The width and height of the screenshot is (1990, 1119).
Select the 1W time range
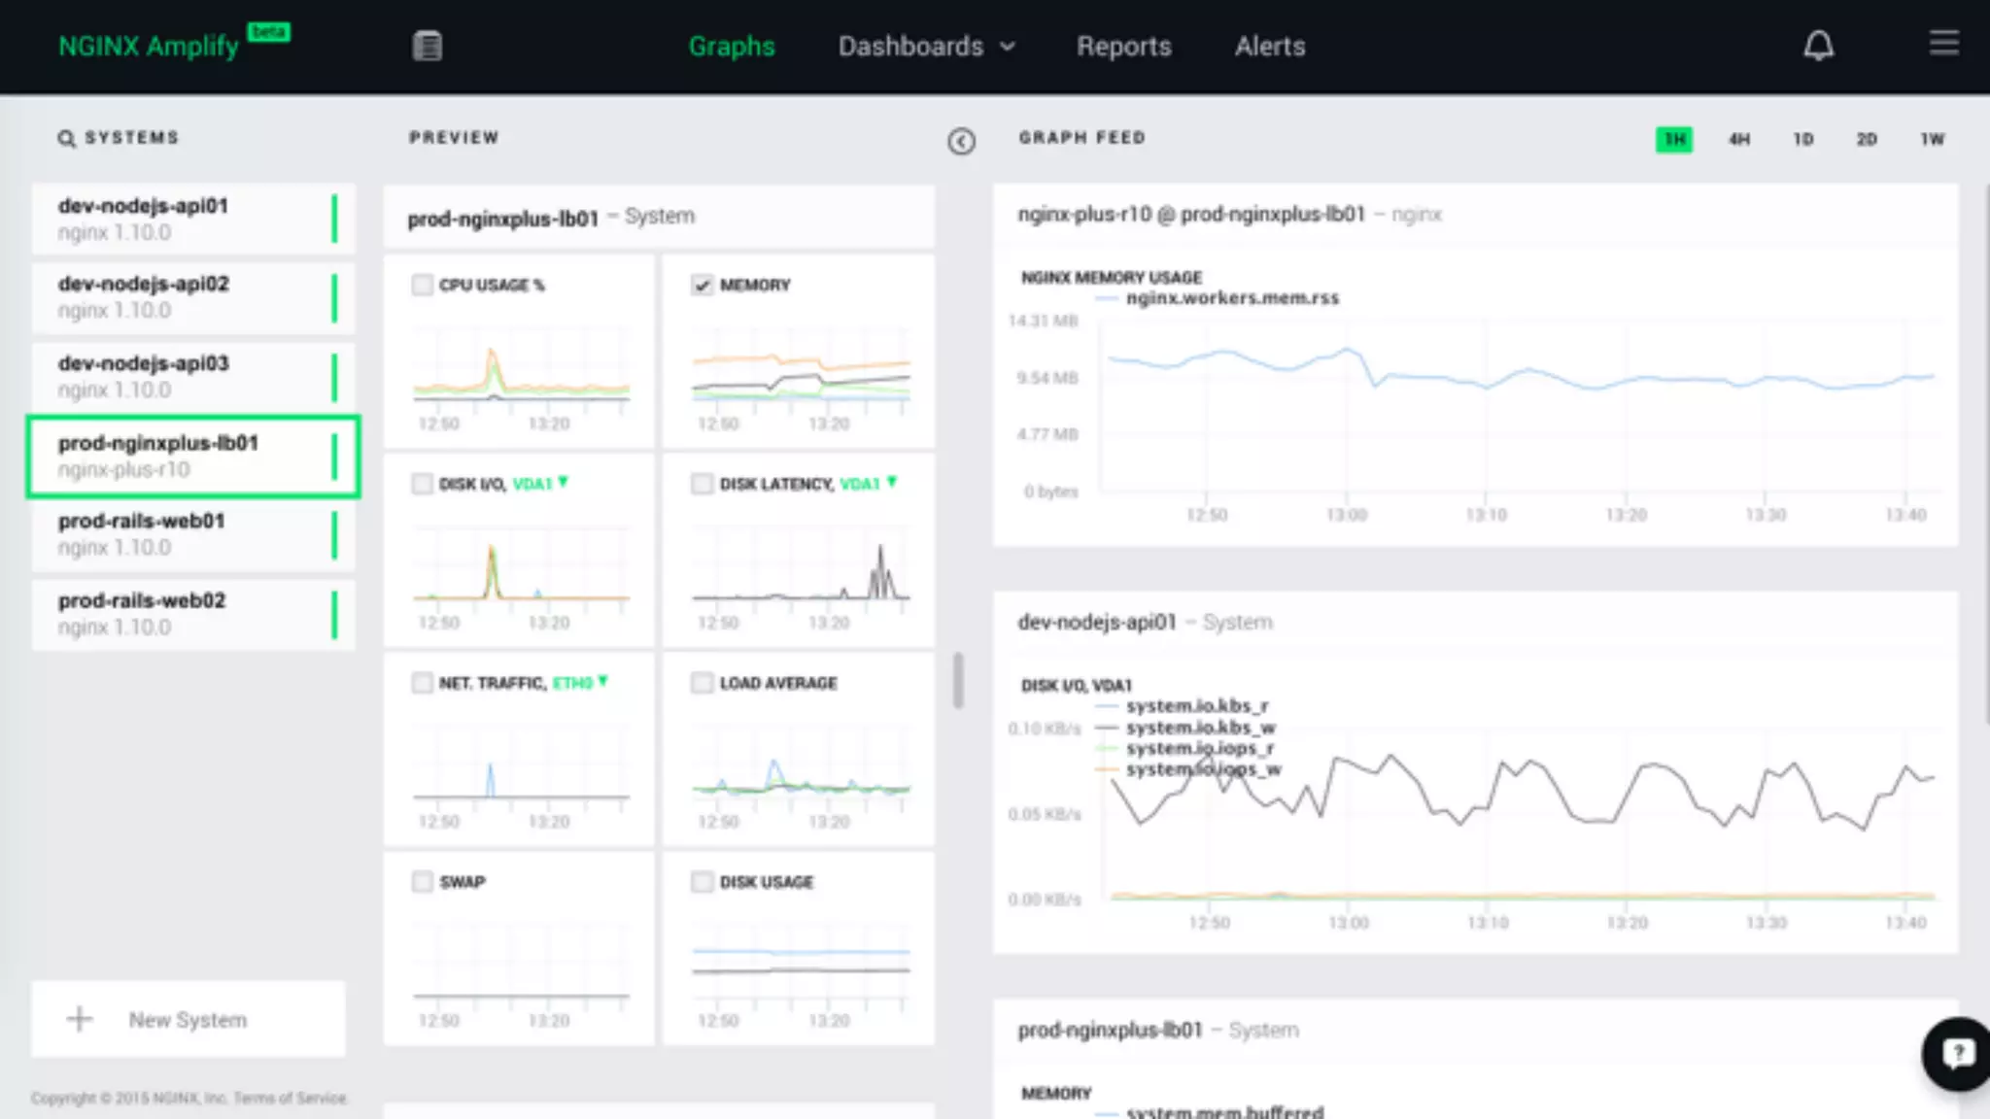(1933, 139)
